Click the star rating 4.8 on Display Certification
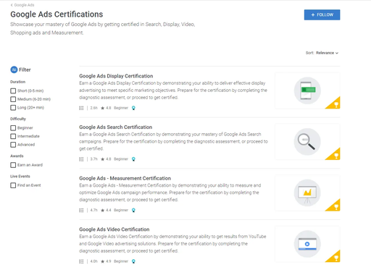Image resolution: width=371 pixels, height=270 pixels. (x=106, y=108)
